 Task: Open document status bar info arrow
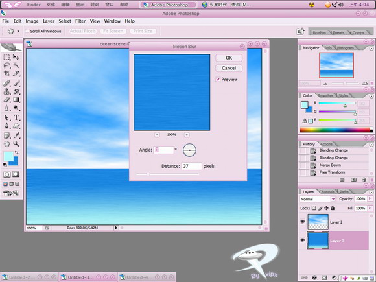click(116, 228)
